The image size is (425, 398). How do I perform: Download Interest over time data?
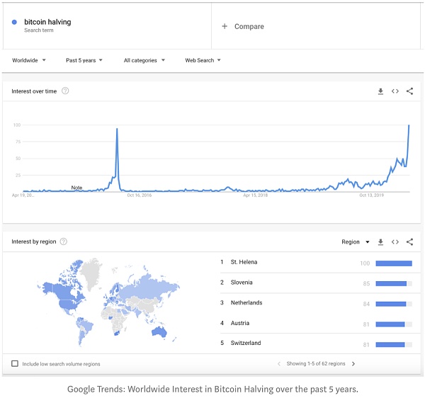(380, 91)
